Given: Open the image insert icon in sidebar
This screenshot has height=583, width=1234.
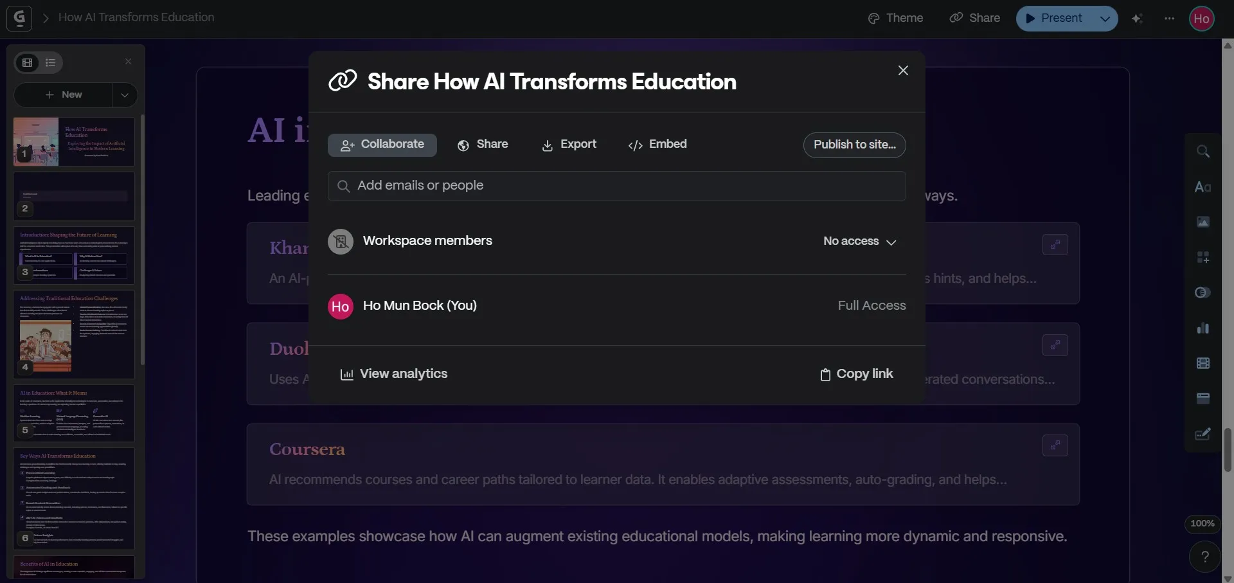Looking at the screenshot, I should pyautogui.click(x=1203, y=222).
